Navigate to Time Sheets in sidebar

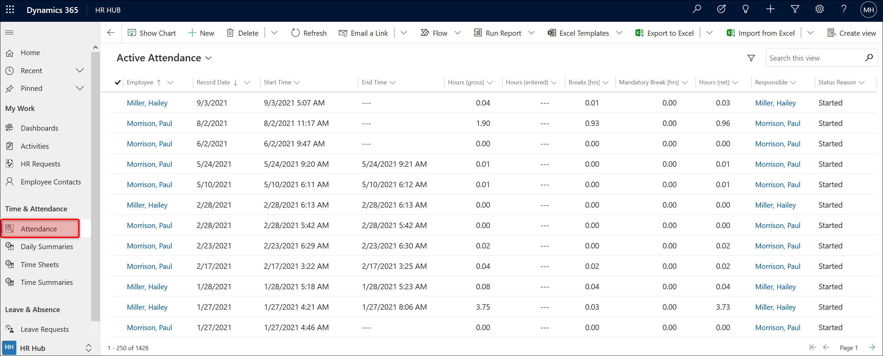point(40,264)
